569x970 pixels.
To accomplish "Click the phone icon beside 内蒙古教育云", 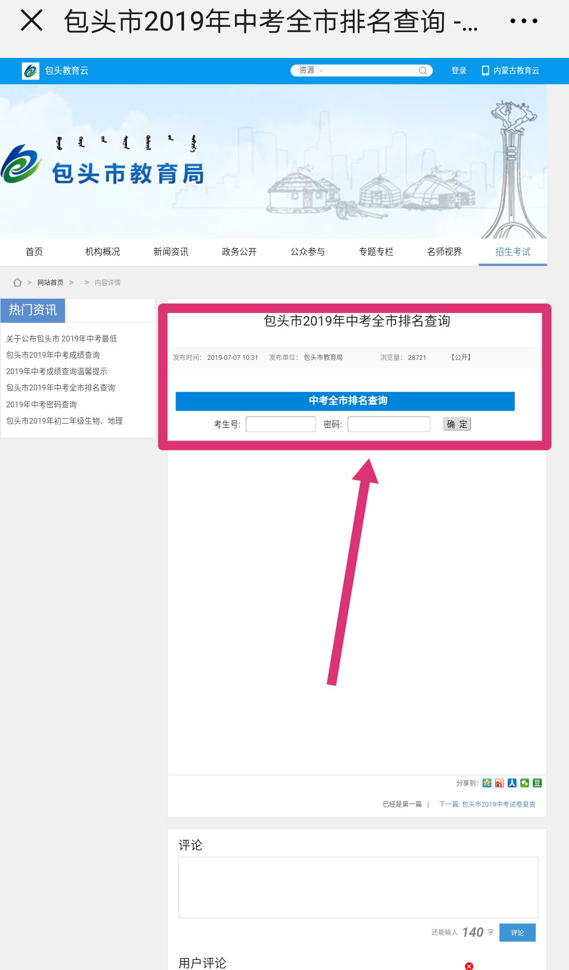I will click(x=485, y=71).
